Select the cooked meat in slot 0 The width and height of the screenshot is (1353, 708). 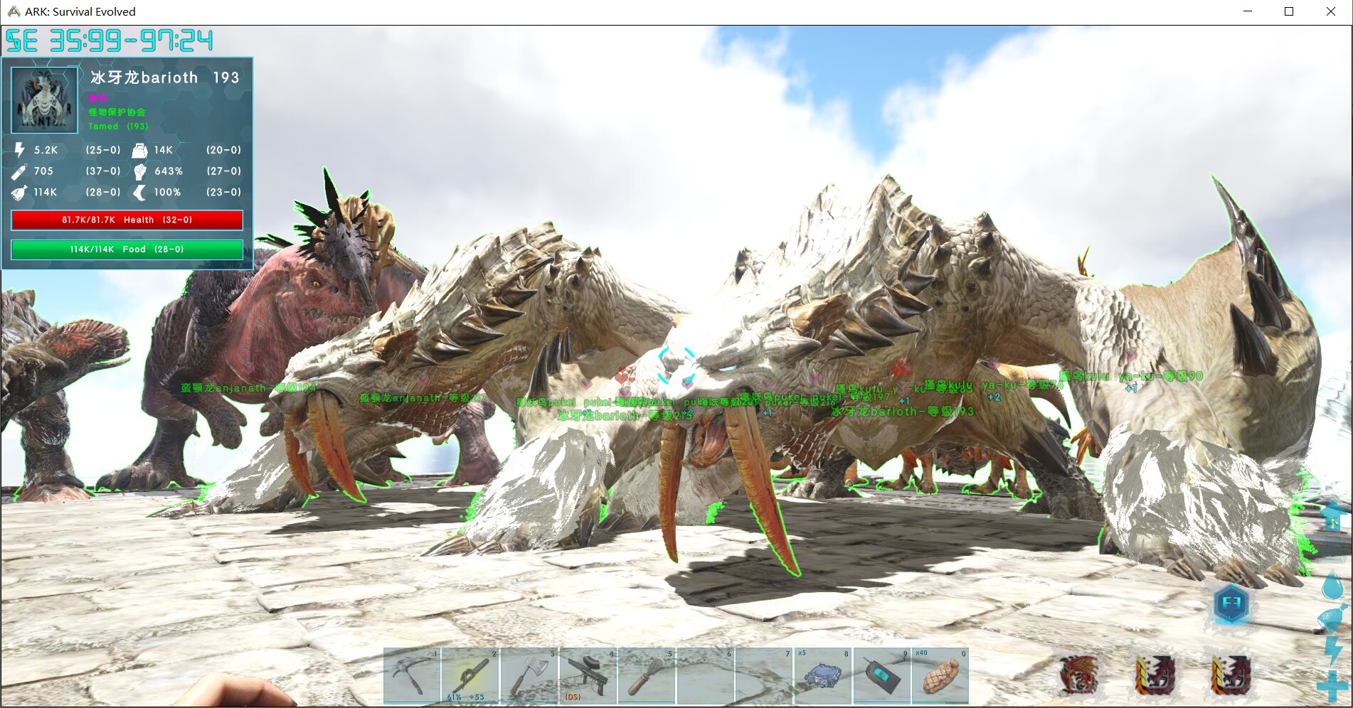[940, 675]
